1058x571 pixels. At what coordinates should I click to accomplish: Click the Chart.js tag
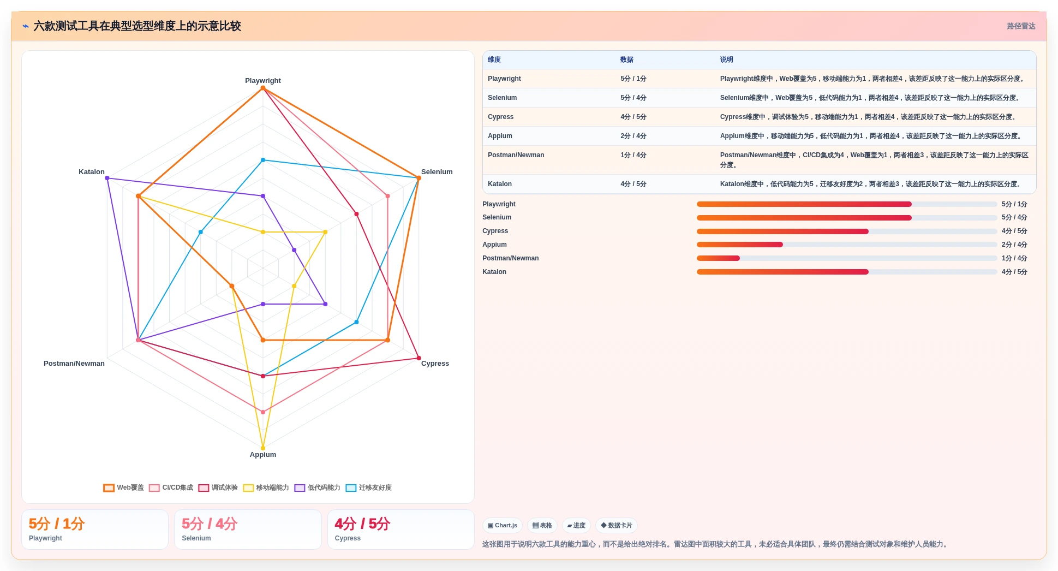coord(503,526)
